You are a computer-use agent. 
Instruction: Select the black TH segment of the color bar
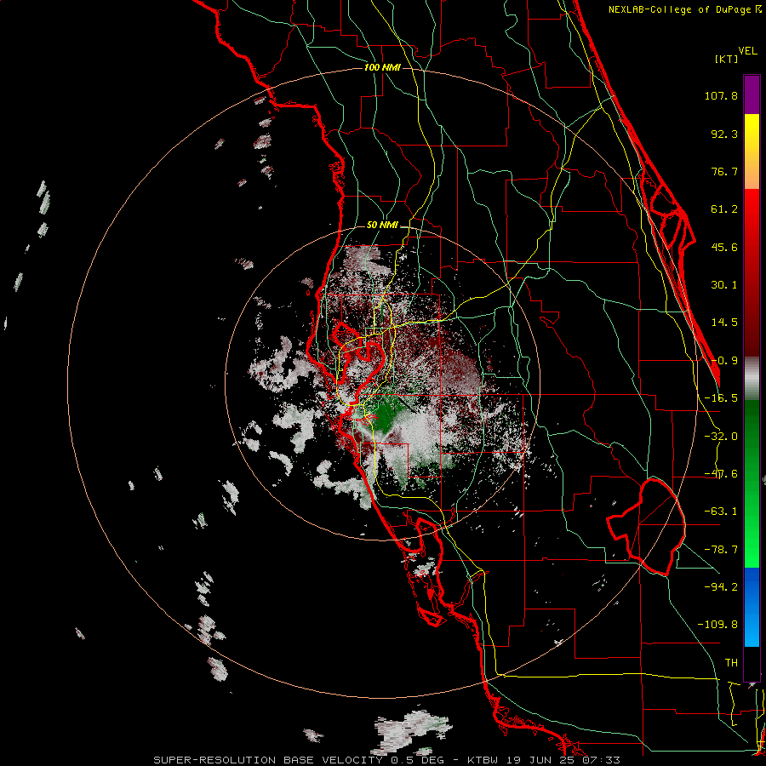tap(752, 663)
